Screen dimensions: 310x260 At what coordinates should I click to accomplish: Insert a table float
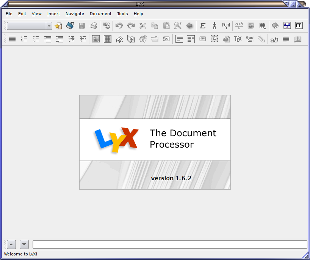[x=108, y=39]
